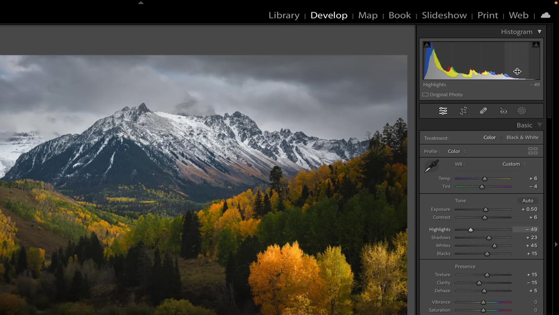This screenshot has width=559, height=315.
Task: Open the Book module
Action: (x=400, y=15)
